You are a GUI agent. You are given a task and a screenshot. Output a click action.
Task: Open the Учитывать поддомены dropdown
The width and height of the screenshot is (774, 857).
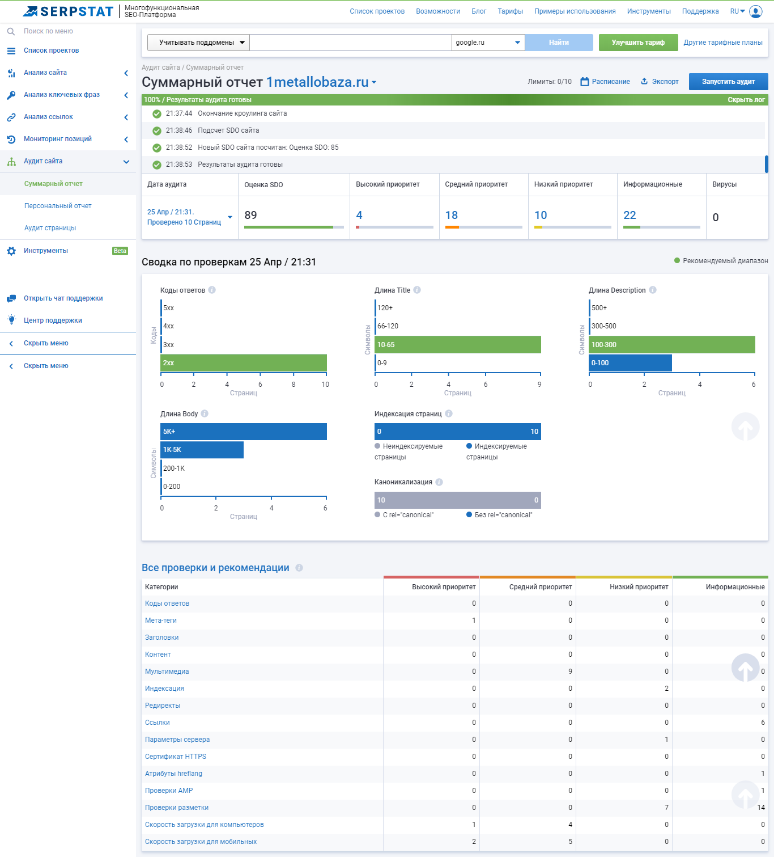pyautogui.click(x=198, y=43)
